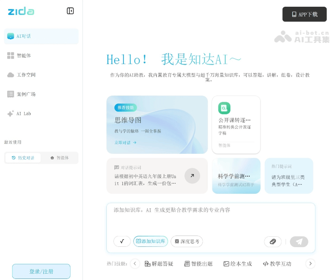This screenshot has height=280, width=336.
Task: Go to 工作空间 in sidebar
Action: 41,75
